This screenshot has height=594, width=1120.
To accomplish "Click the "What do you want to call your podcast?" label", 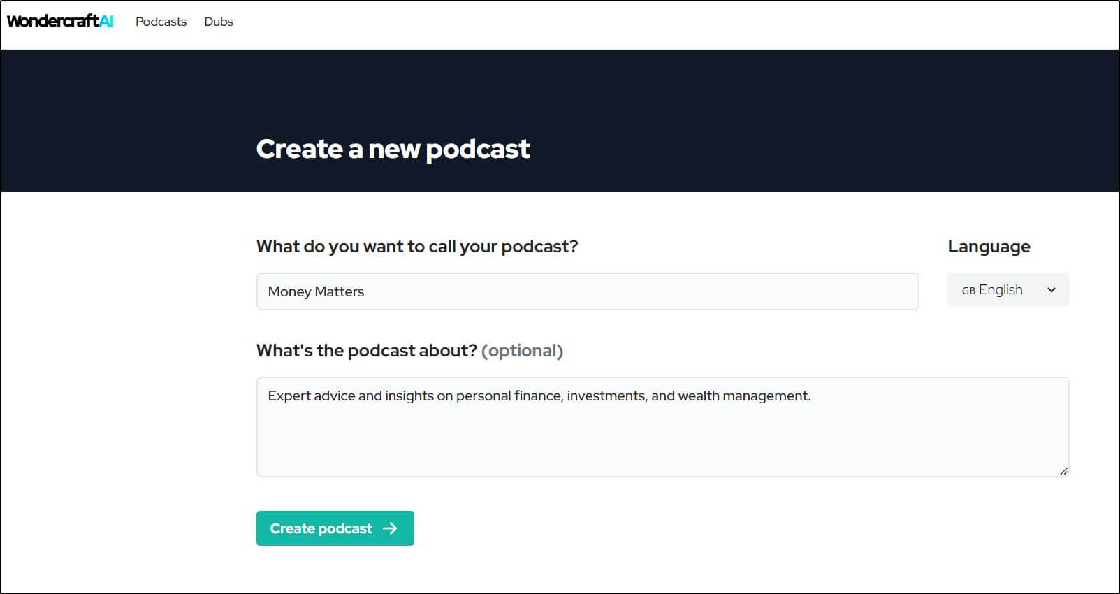I will (416, 247).
